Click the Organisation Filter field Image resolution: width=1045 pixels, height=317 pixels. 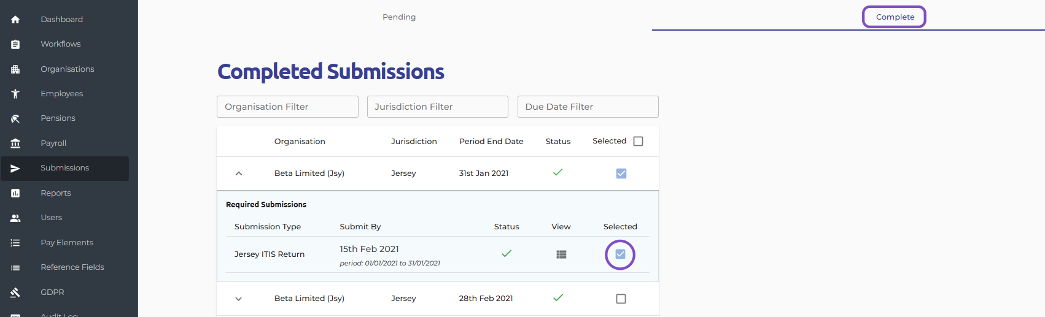tap(287, 107)
